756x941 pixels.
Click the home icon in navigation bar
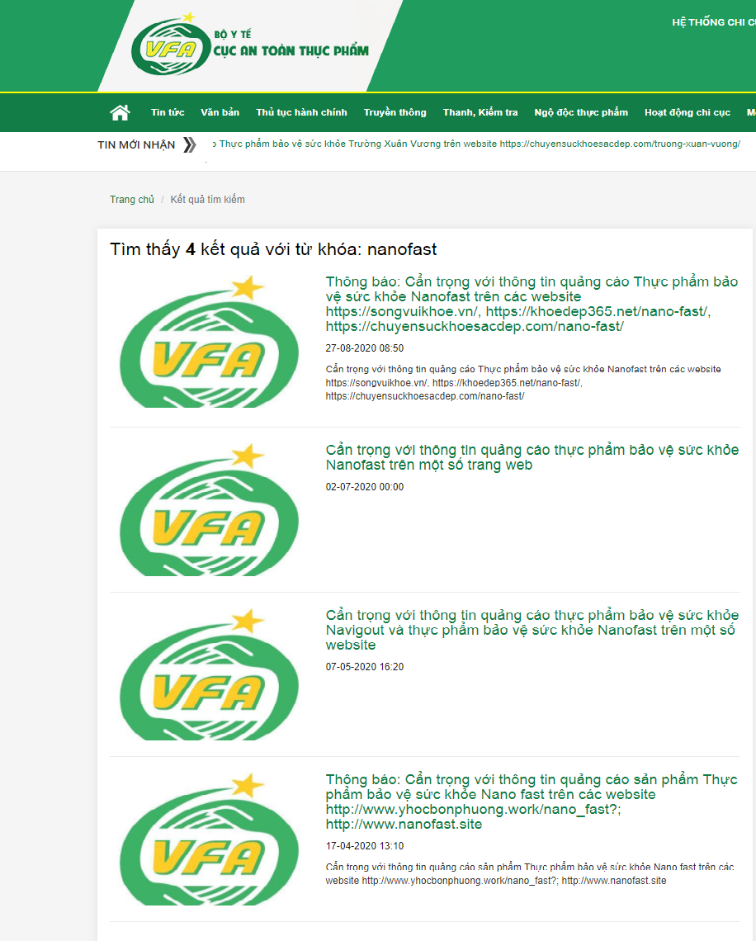click(x=120, y=112)
